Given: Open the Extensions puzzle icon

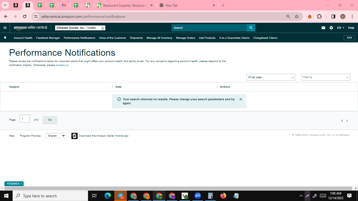Looking at the screenshot, I should (319, 16).
